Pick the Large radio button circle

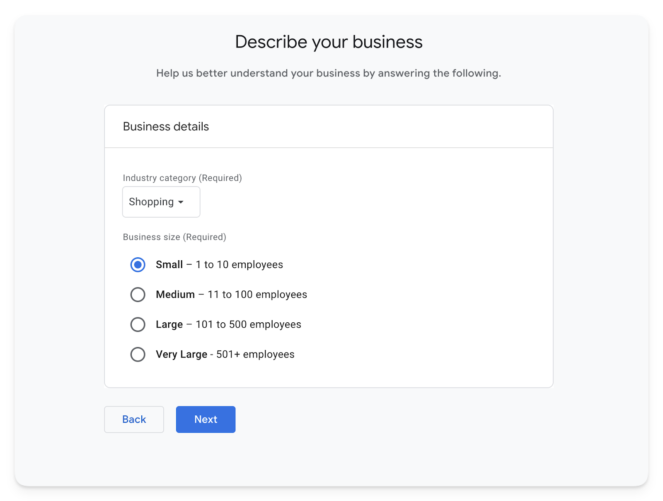[138, 324]
